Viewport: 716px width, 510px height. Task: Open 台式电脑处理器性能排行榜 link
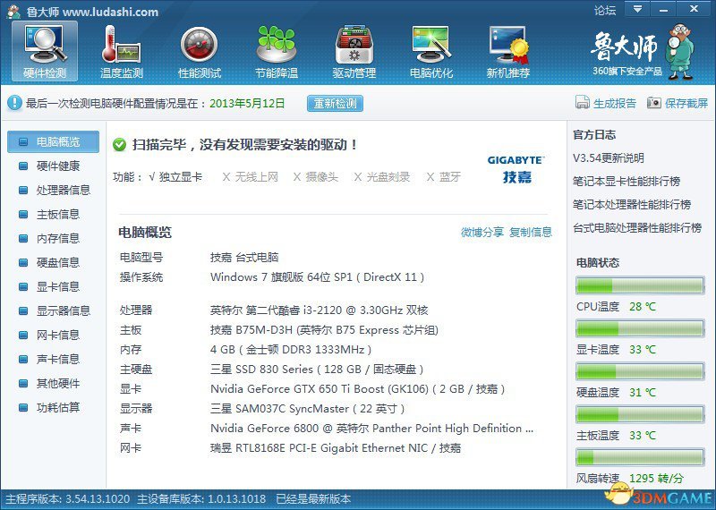[x=637, y=228]
